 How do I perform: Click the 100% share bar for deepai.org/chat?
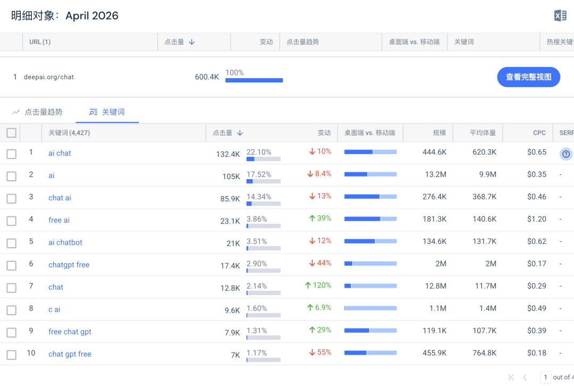254,80
